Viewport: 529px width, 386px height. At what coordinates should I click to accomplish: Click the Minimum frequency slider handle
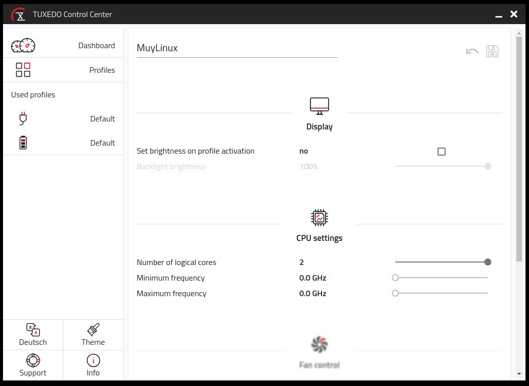coord(395,278)
